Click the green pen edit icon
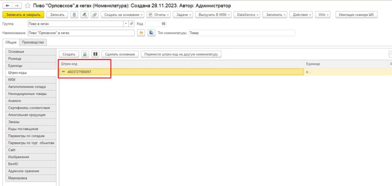 point(84,15)
